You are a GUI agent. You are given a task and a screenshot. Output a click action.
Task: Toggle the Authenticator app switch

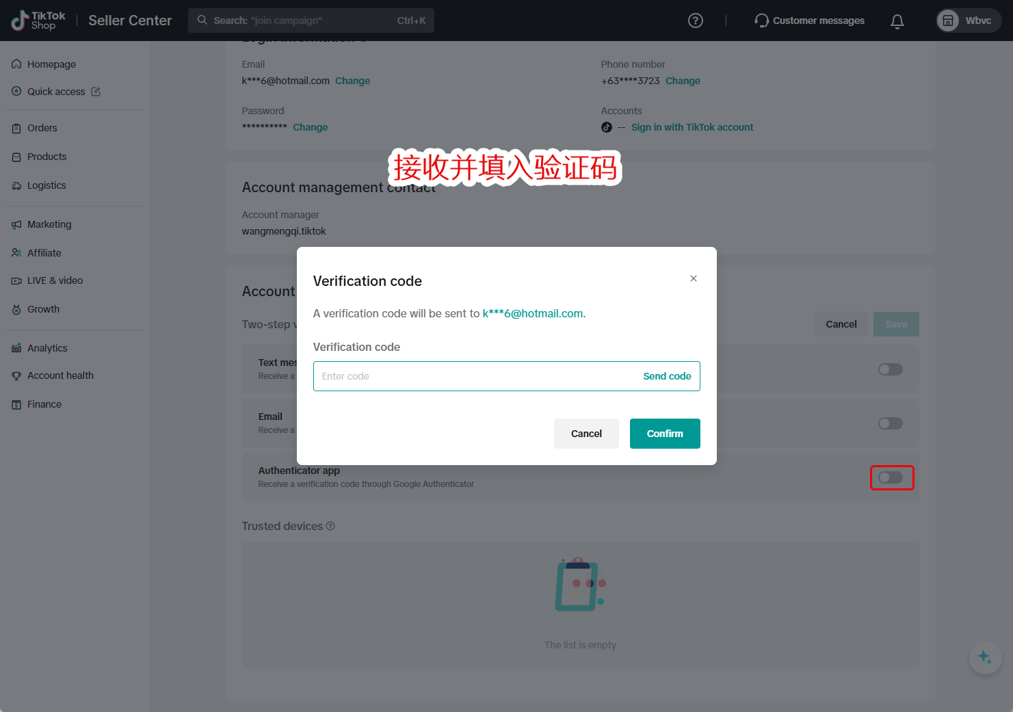pos(891,477)
